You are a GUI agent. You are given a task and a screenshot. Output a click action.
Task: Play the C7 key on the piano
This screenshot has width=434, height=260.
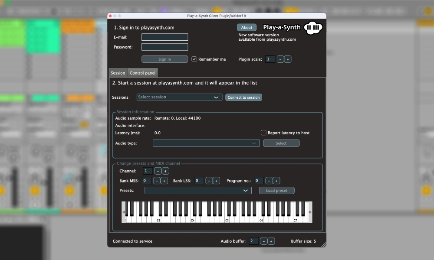click(296, 220)
